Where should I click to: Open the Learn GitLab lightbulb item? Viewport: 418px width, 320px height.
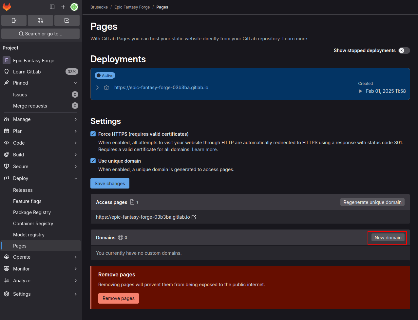click(x=41, y=72)
